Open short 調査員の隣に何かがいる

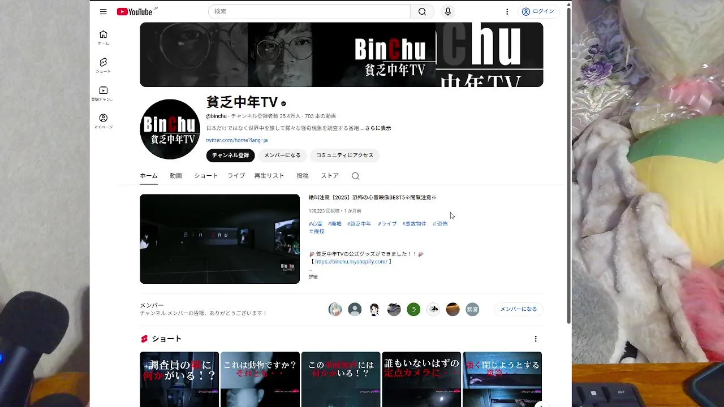click(179, 379)
